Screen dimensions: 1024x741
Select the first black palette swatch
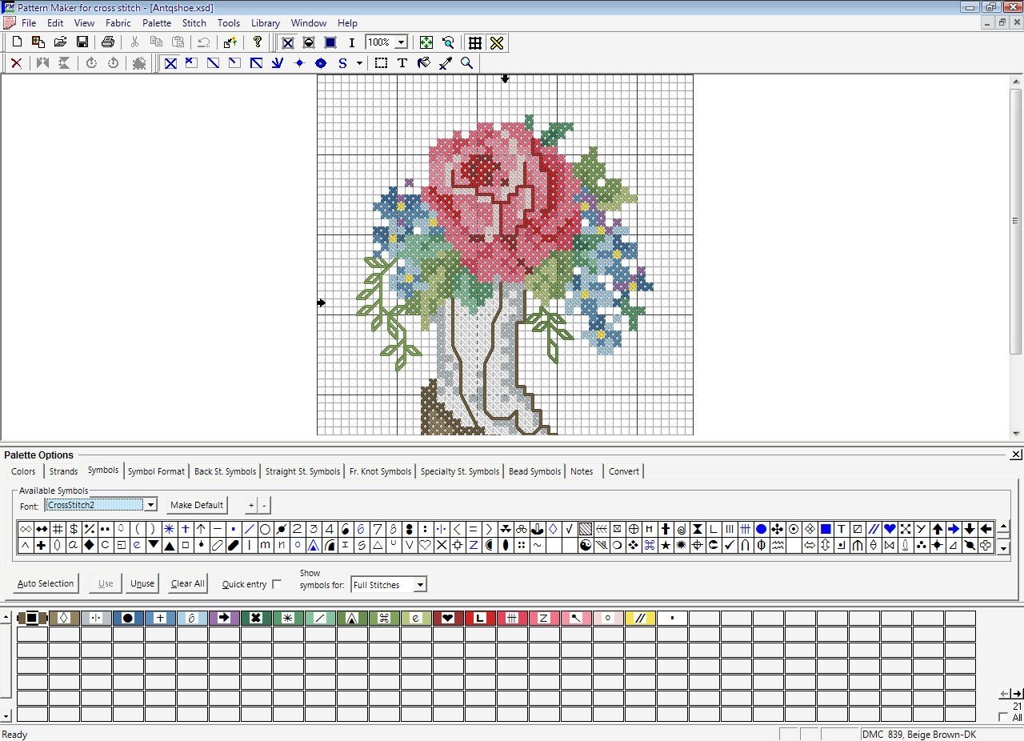[32, 618]
